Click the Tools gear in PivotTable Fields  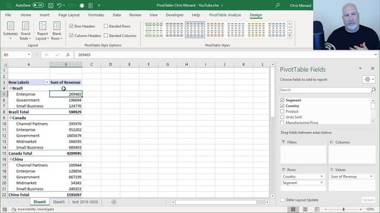point(369,79)
